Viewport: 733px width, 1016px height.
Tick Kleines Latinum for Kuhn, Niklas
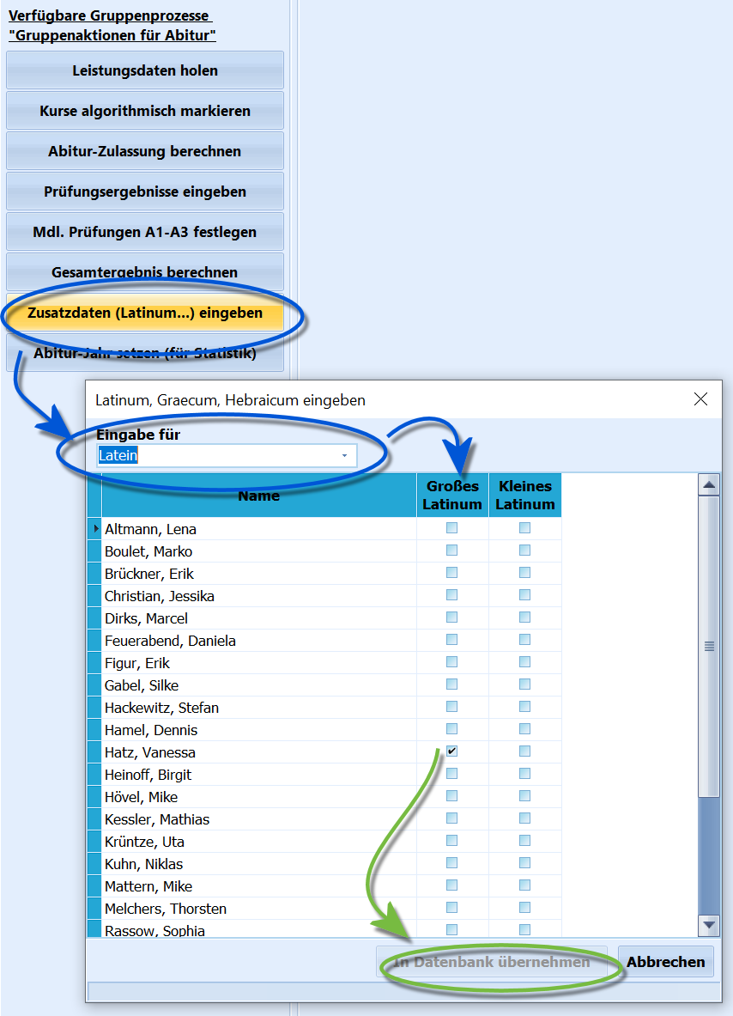(524, 863)
